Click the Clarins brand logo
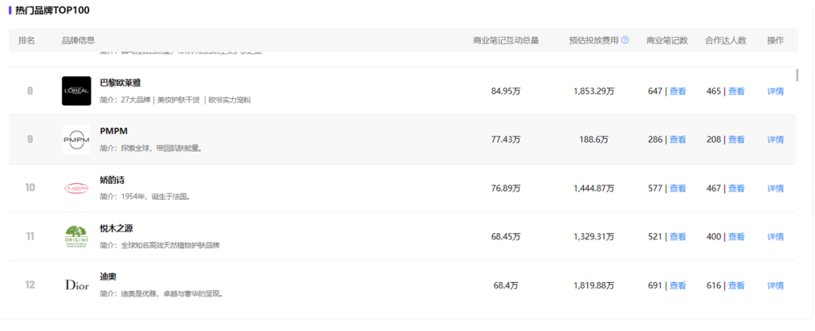 76,188
